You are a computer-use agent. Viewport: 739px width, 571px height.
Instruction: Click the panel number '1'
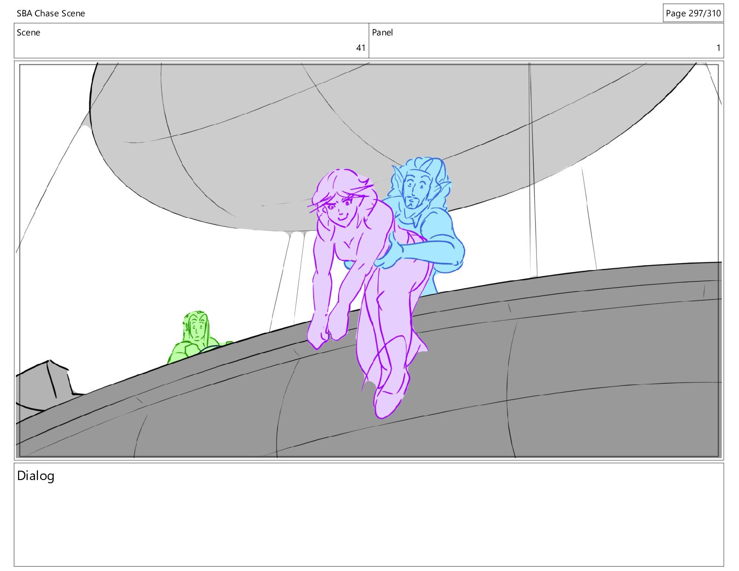coord(718,48)
